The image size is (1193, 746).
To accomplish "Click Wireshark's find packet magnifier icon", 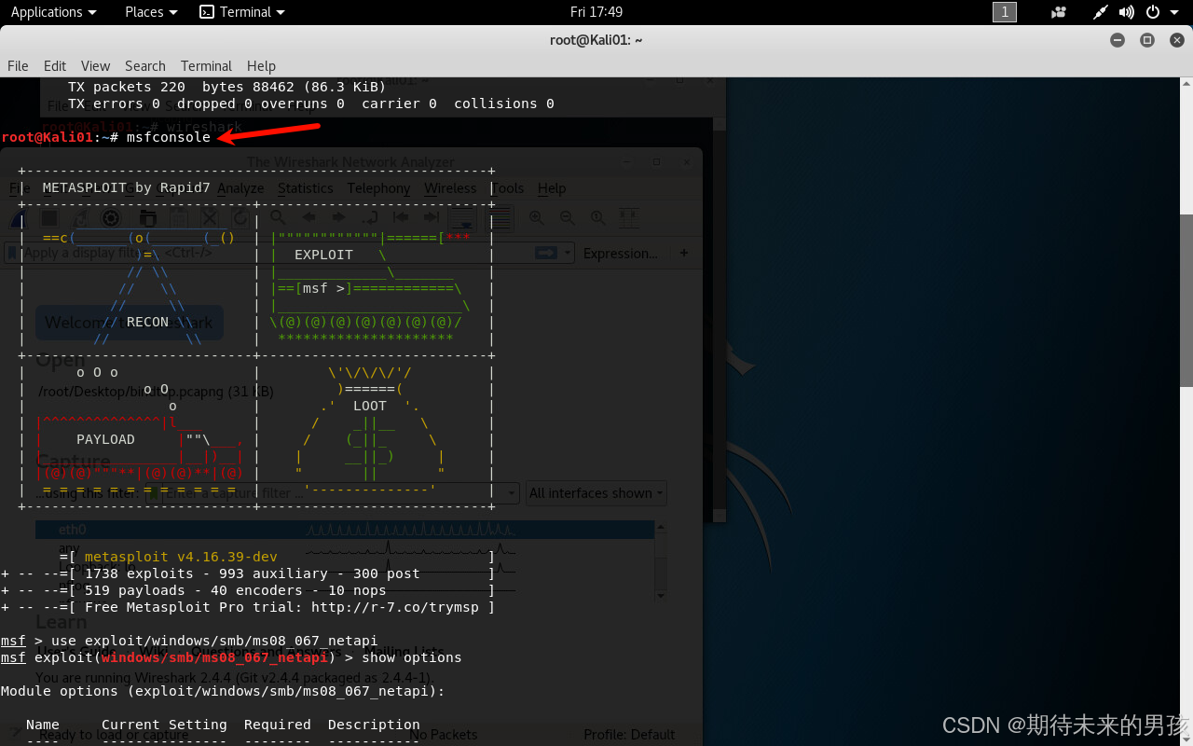I will click(278, 218).
